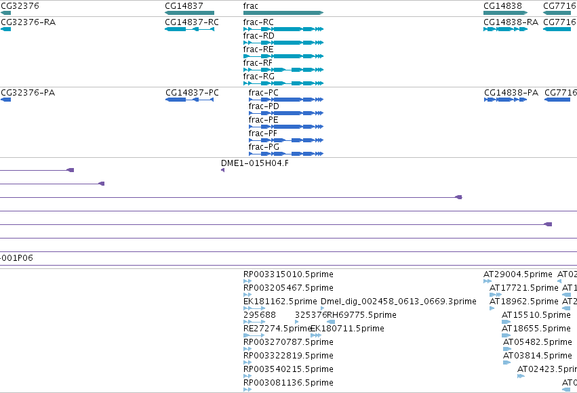Select the AT17721.5prime EST label
The image size is (577, 393).
coord(524,288)
